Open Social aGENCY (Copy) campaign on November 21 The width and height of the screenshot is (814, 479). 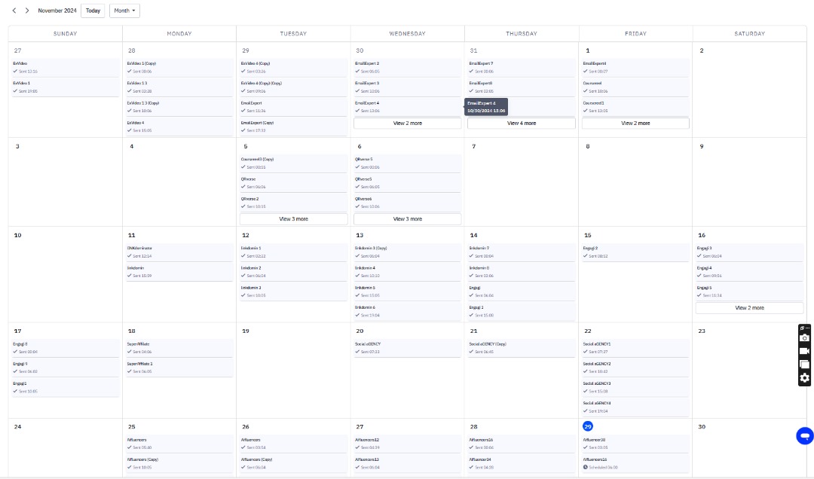(x=522, y=348)
